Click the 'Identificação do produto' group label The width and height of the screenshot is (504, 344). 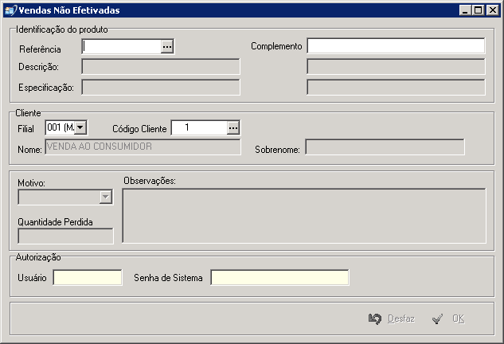(62, 29)
